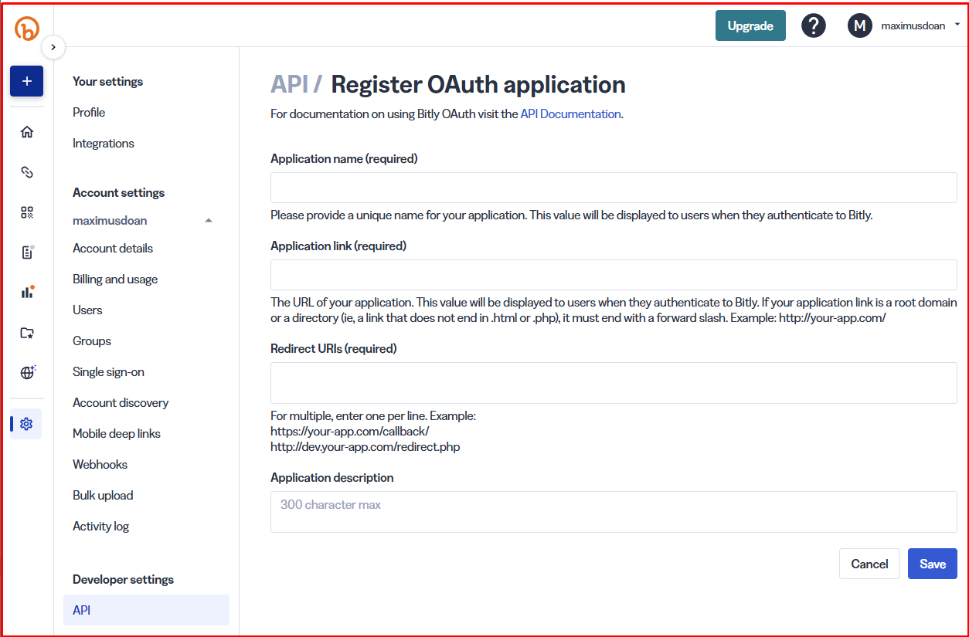The image size is (969, 637).
Task: Open the Custom domains globe icon
Action: [27, 373]
